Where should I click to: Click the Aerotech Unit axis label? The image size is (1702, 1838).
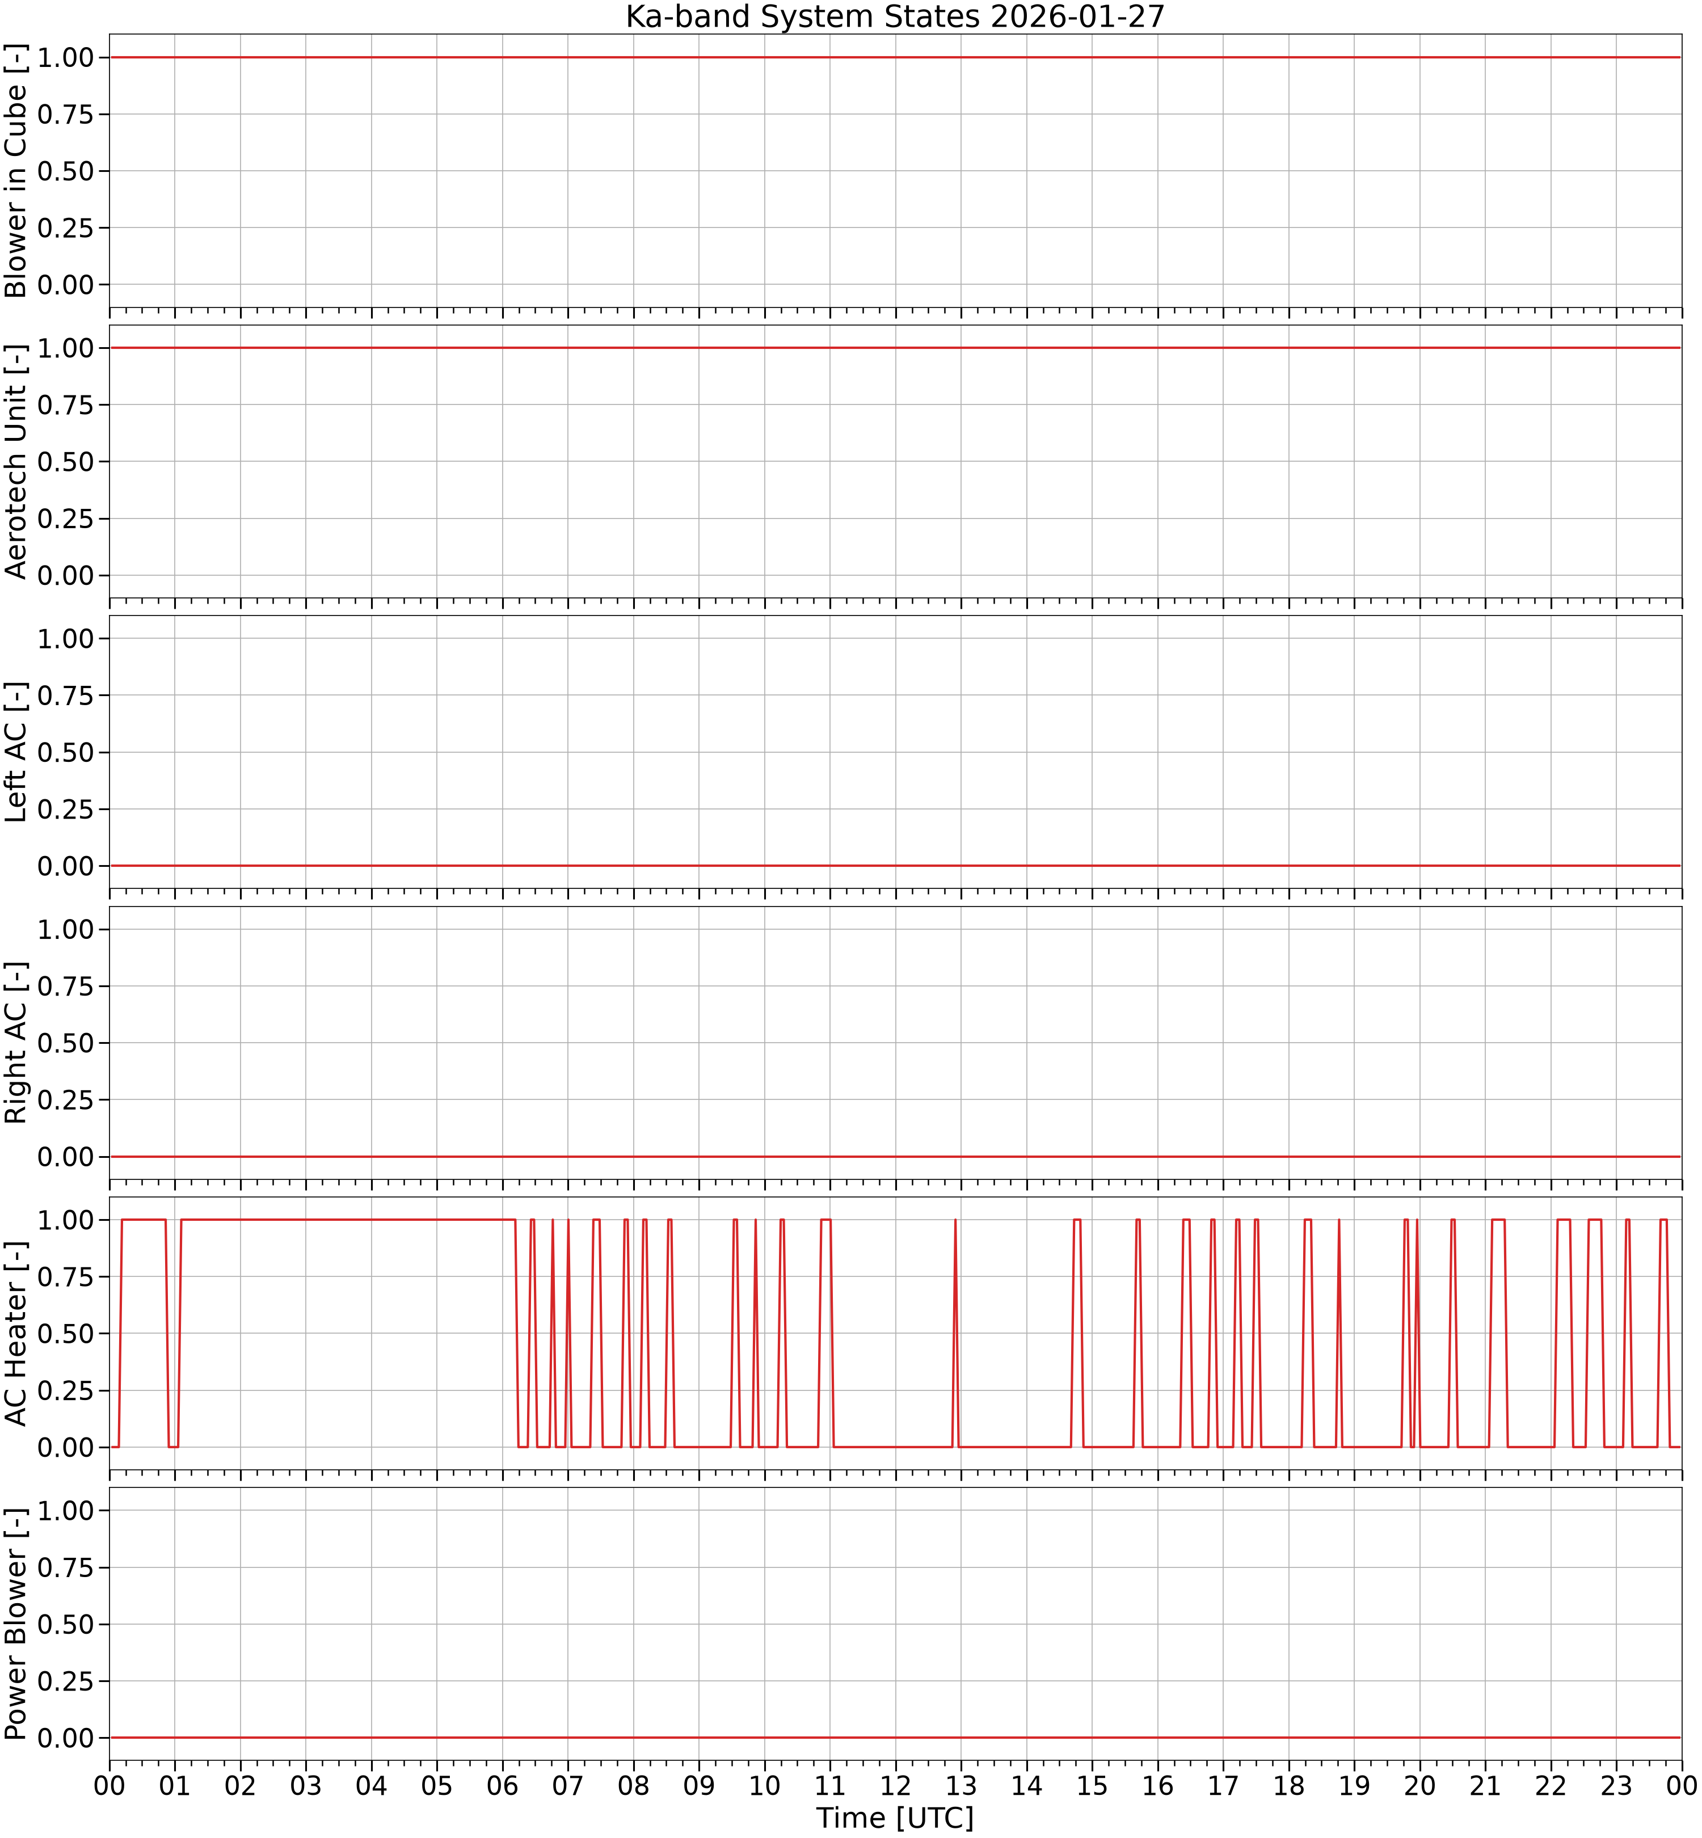click(x=16, y=461)
